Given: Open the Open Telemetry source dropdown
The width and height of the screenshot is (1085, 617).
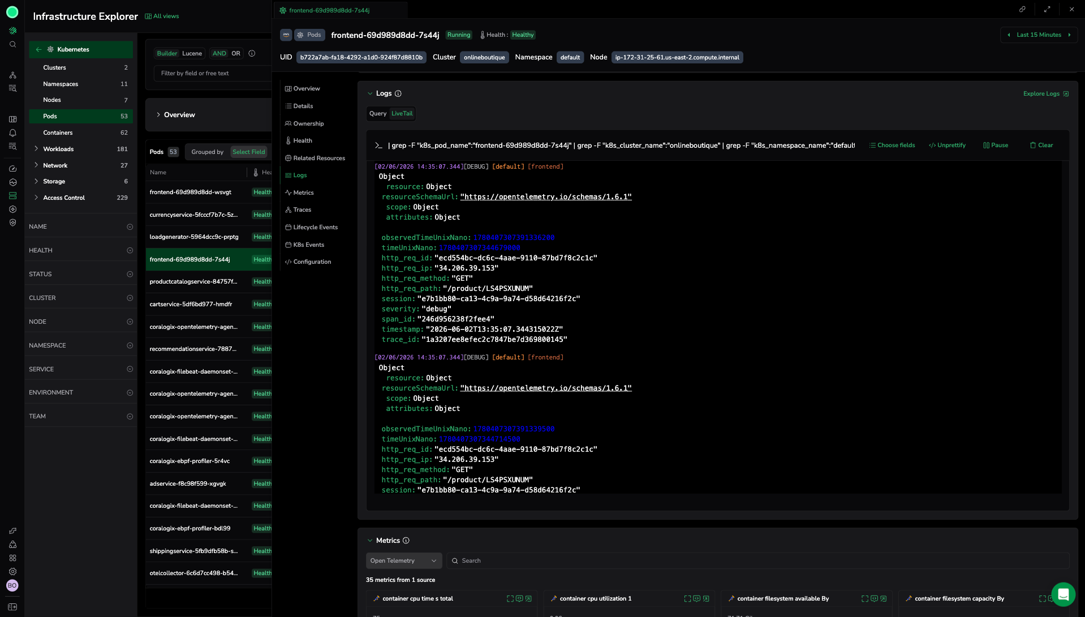Looking at the screenshot, I should click(x=404, y=561).
